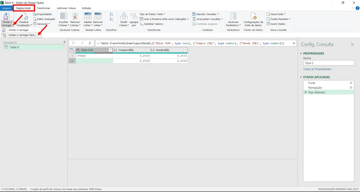Open the Fechar e Carregar dropdown arrow
Image resolution: width=360 pixels, height=192 pixels.
[12, 25]
